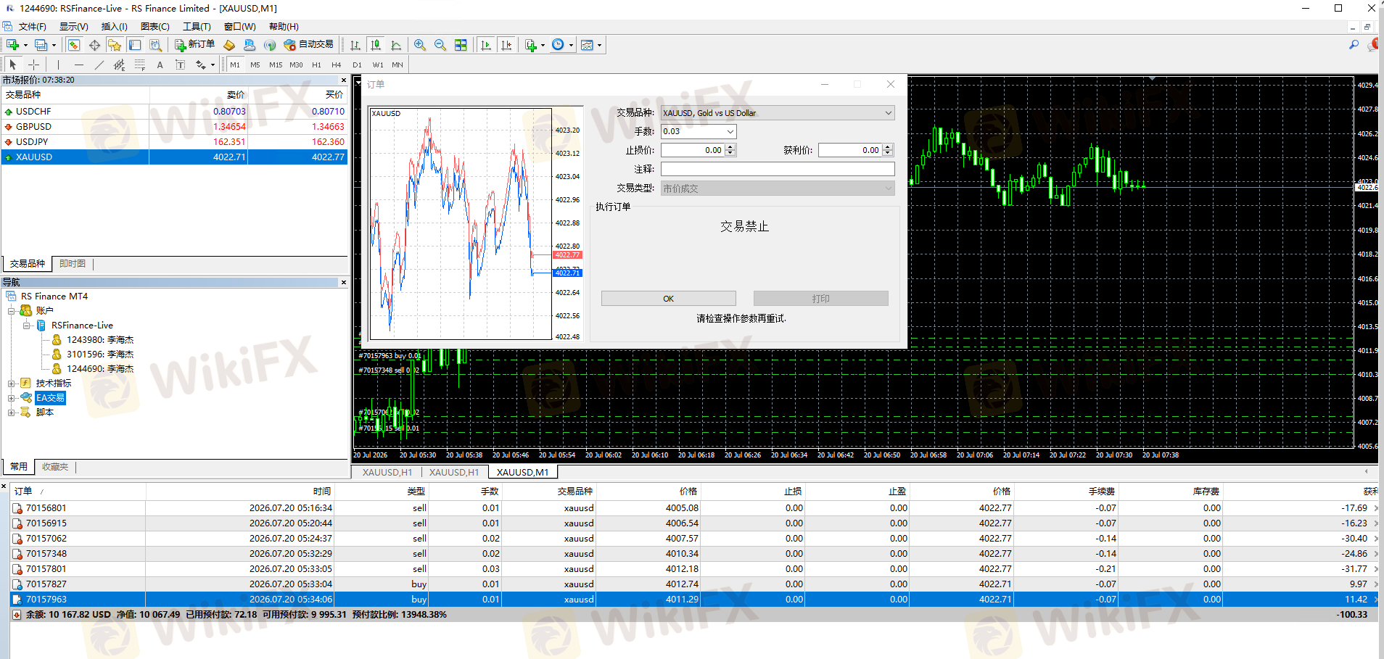
Task: Select the text drawing tool (A)
Action: click(160, 65)
